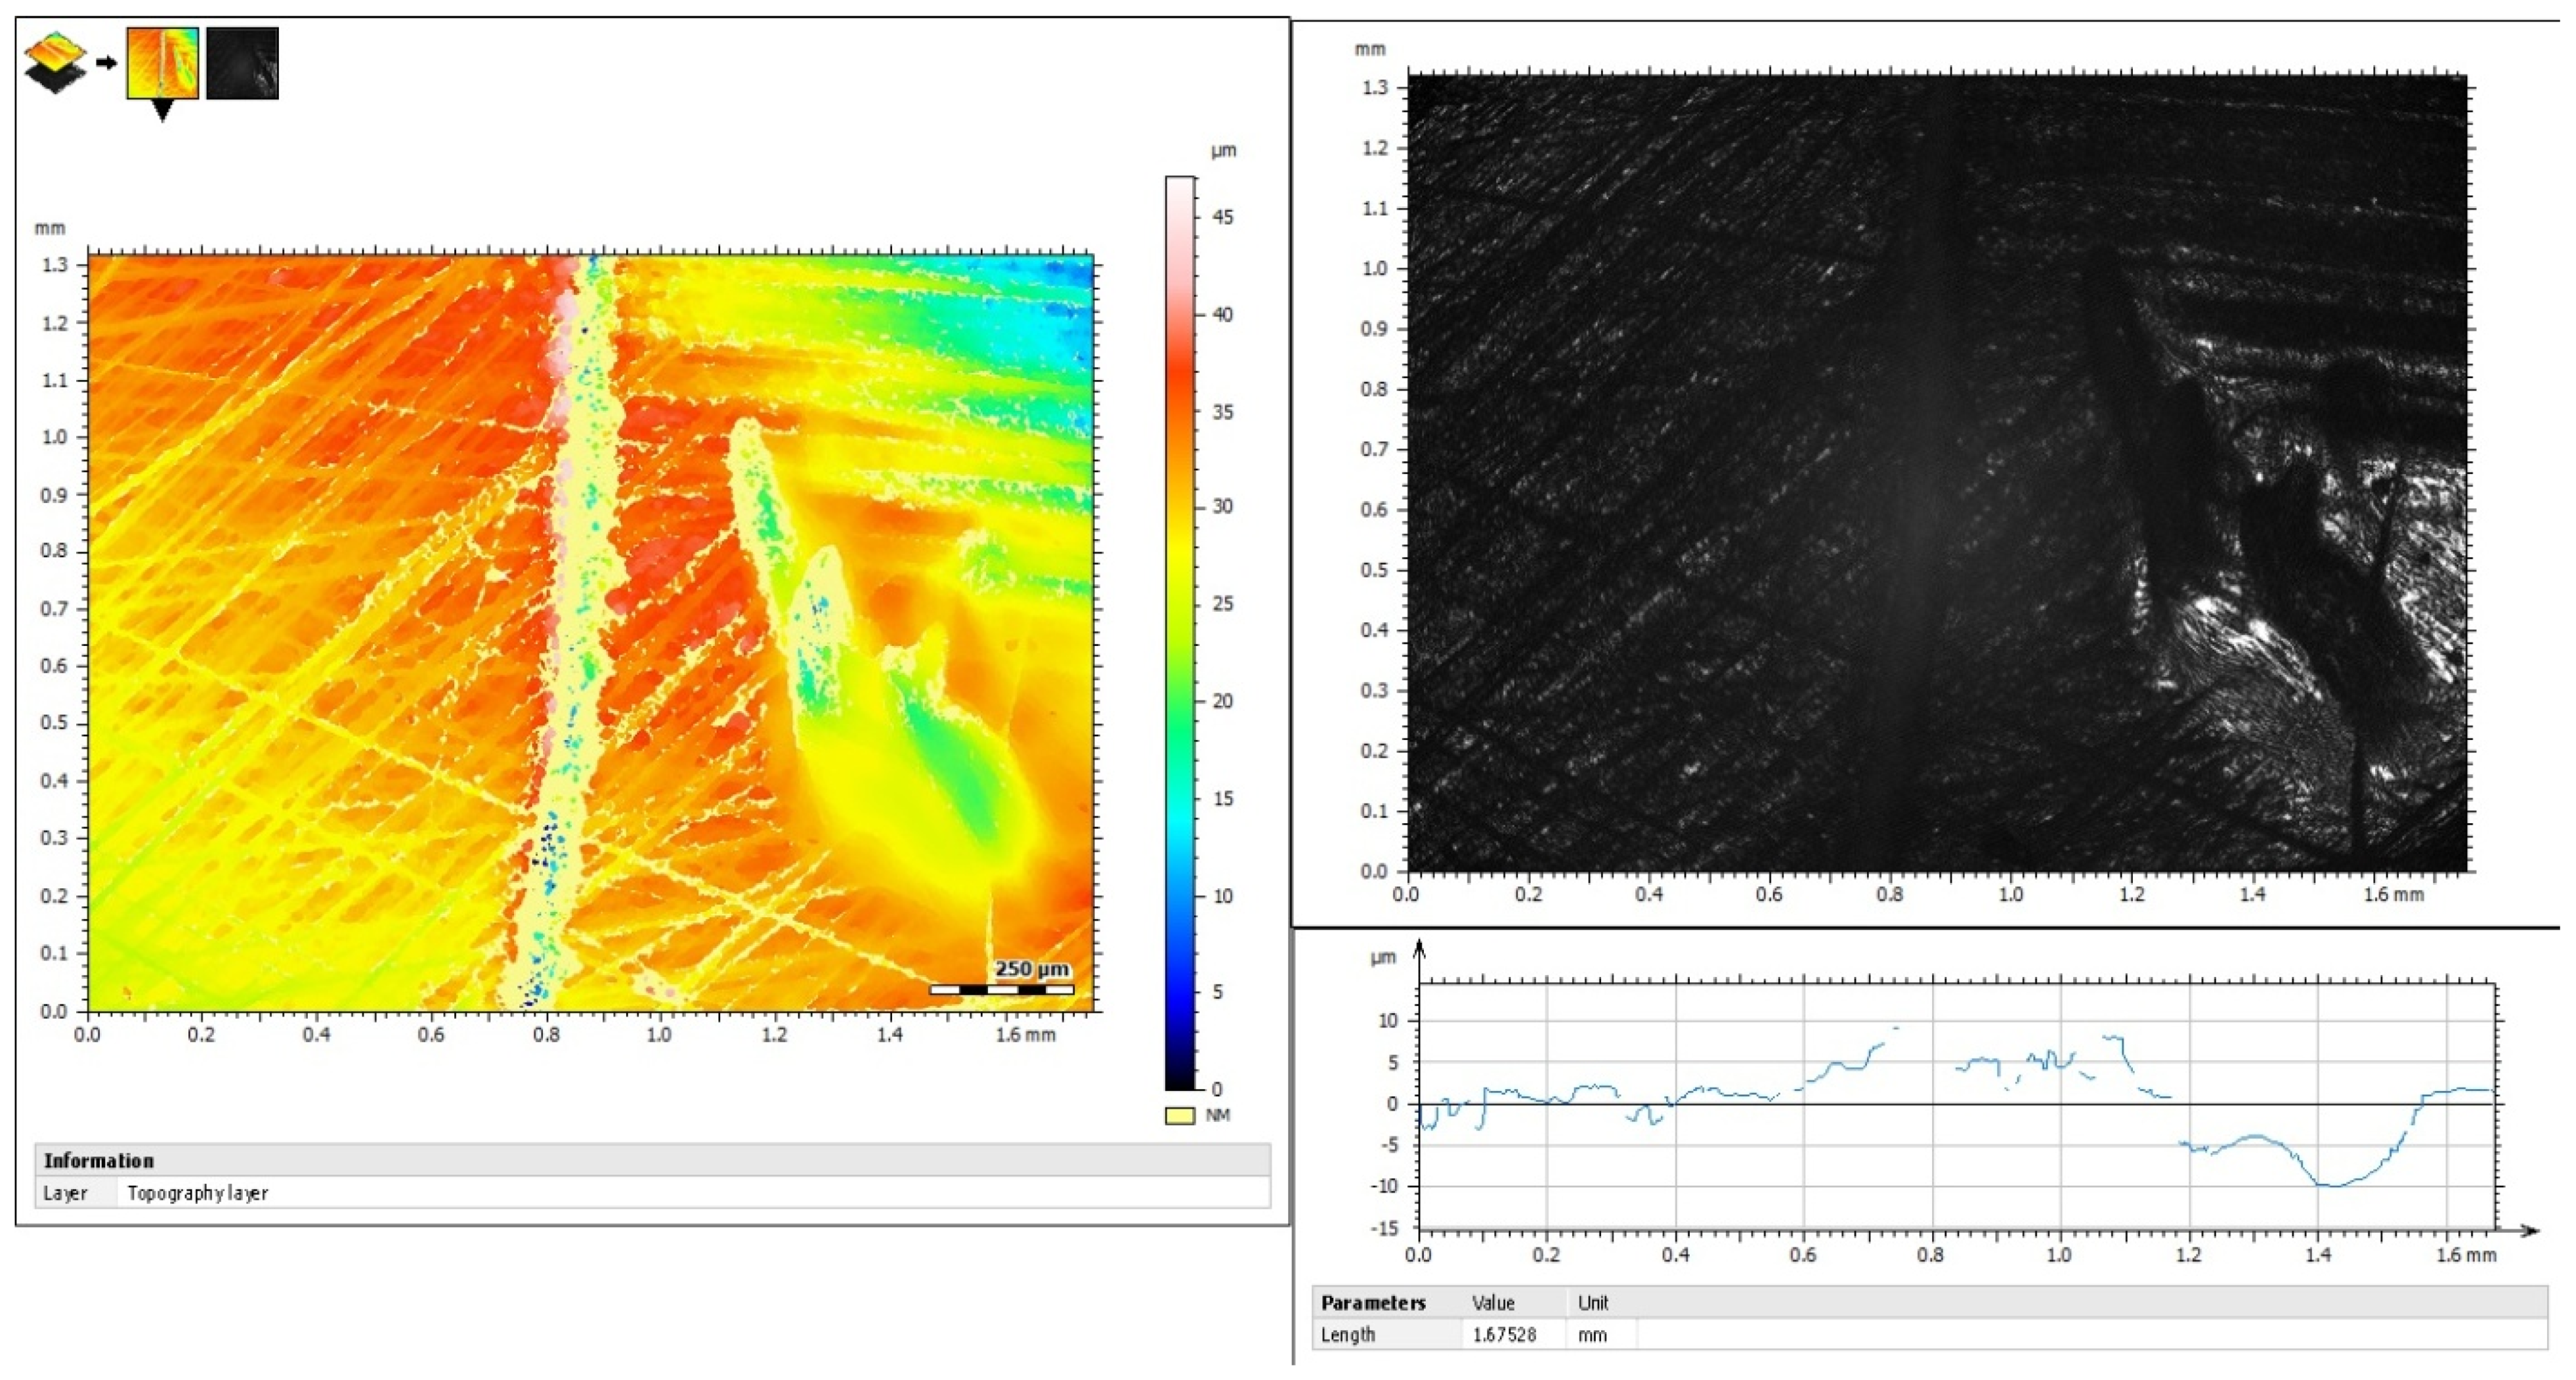Click the height color scale bar
Screen dimensions: 2576x1380
pos(1179,630)
